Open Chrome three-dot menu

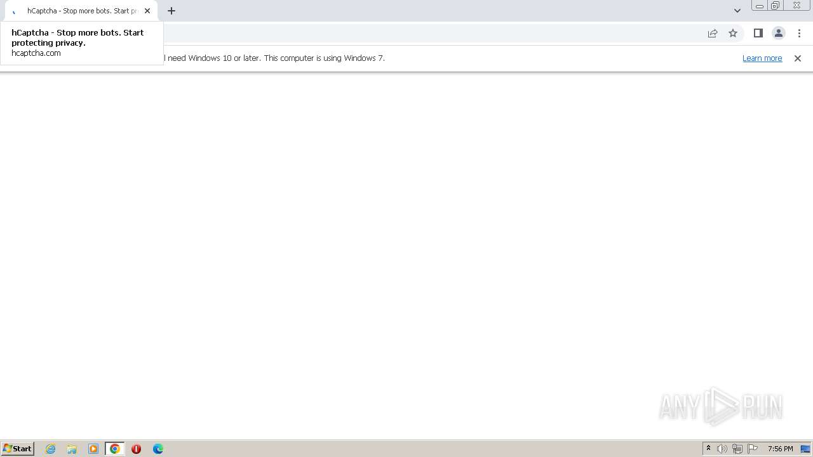point(799,33)
